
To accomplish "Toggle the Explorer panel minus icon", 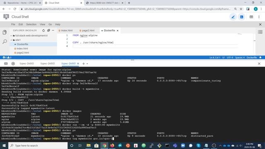I will pyautogui.click(x=53, y=30).
